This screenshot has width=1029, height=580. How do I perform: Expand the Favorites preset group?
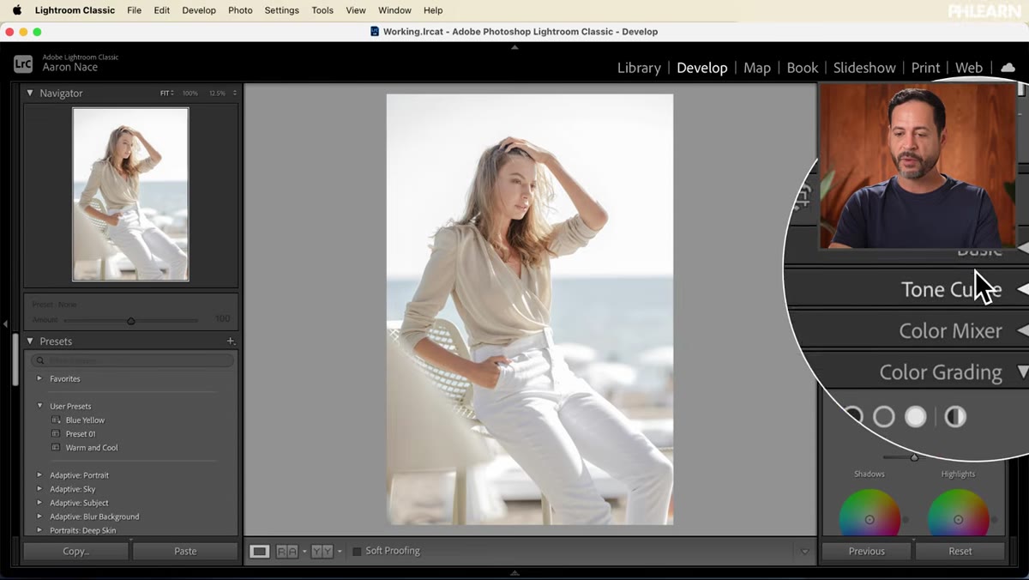(x=39, y=378)
